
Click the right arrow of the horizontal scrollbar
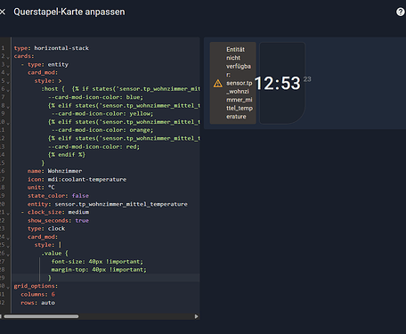pyautogui.click(x=196, y=316)
